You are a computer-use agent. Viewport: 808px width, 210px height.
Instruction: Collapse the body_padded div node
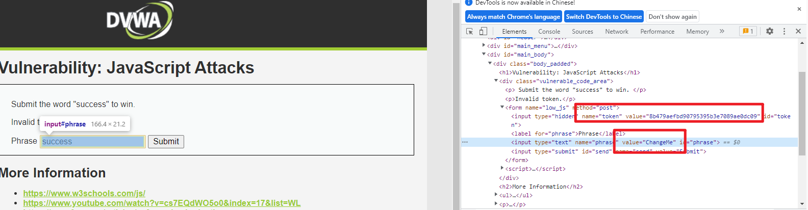tap(490, 64)
